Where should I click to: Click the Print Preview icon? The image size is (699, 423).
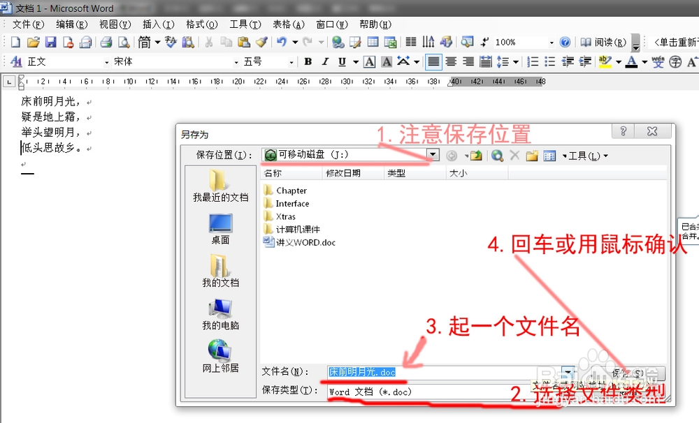124,42
